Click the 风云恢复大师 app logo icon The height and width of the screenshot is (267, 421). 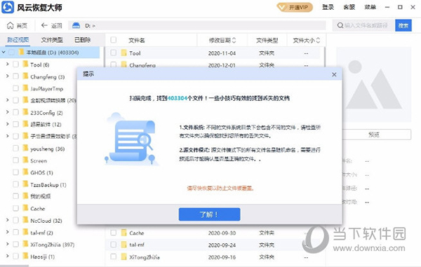(x=8, y=7)
